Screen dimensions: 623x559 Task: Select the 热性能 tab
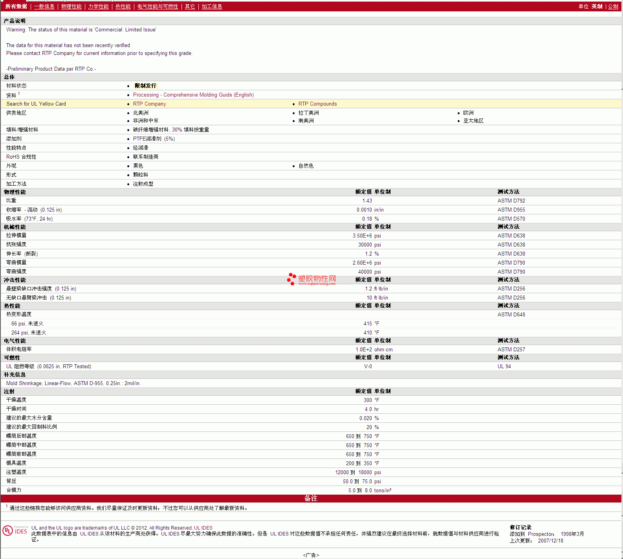(123, 7)
